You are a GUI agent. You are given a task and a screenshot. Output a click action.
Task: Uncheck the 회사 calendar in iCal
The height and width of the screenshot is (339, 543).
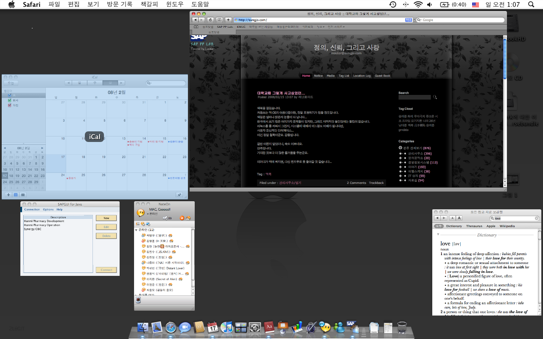click(x=10, y=100)
